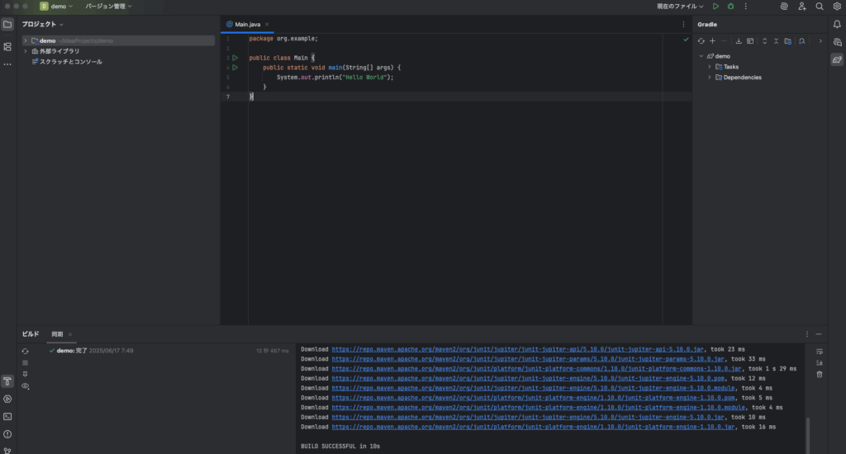The image size is (846, 454).
Task: Open editor tab options vertical dots
Action: coord(683,24)
